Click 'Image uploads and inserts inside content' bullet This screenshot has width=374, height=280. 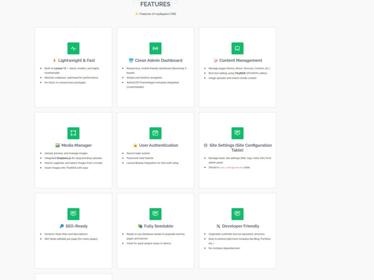click(x=232, y=78)
